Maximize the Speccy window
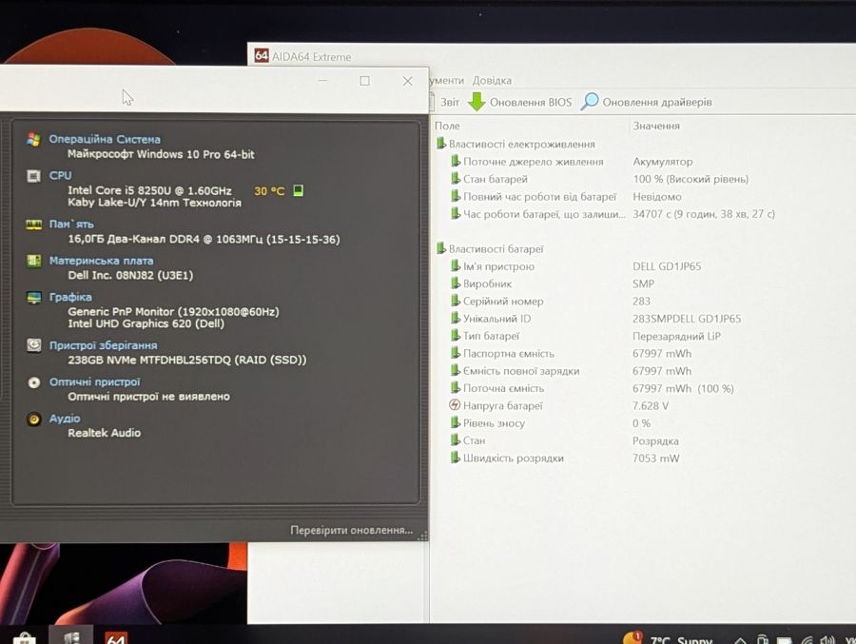Image resolution: width=856 pixels, height=644 pixels. click(x=364, y=81)
